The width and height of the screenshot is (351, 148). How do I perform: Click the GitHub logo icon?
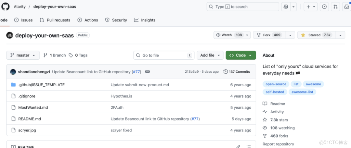(x=6, y=6)
